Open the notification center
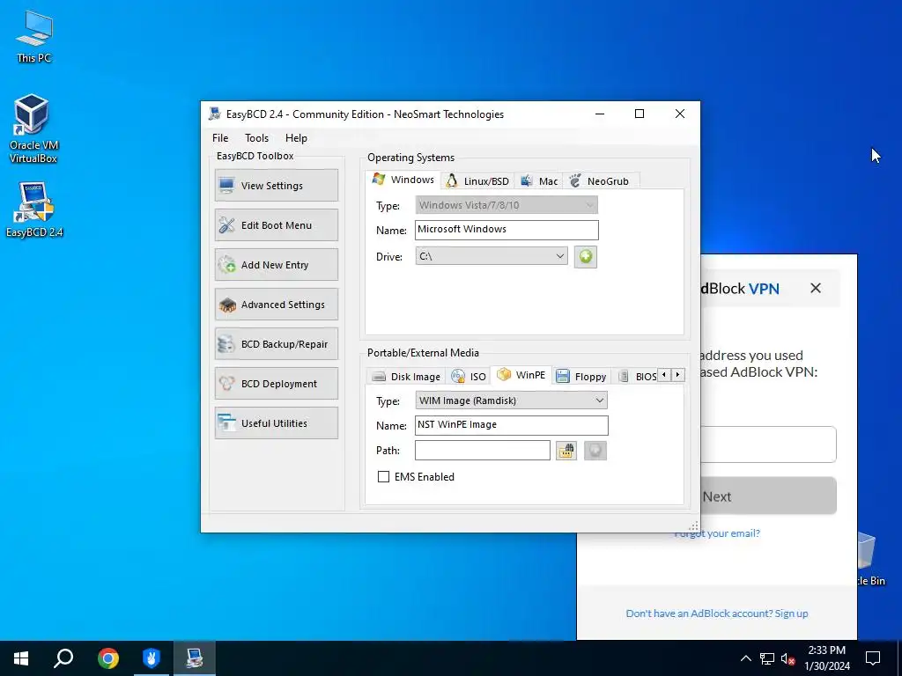Screen dimensions: 902x676 click(x=873, y=658)
